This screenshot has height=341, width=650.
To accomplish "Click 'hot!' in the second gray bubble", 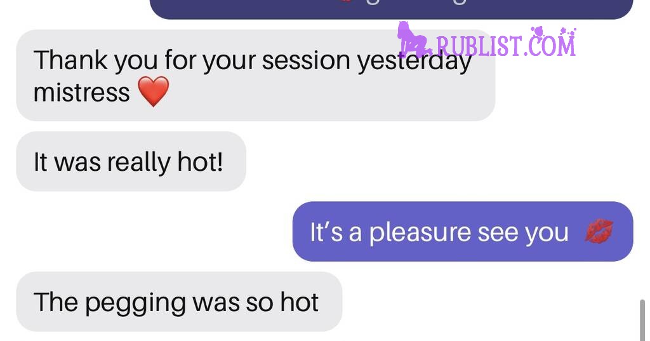I will pos(200,161).
